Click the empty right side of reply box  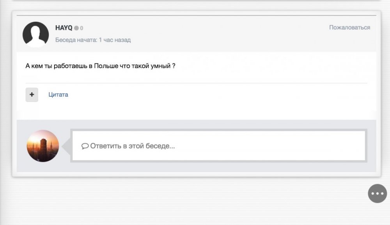(292, 146)
